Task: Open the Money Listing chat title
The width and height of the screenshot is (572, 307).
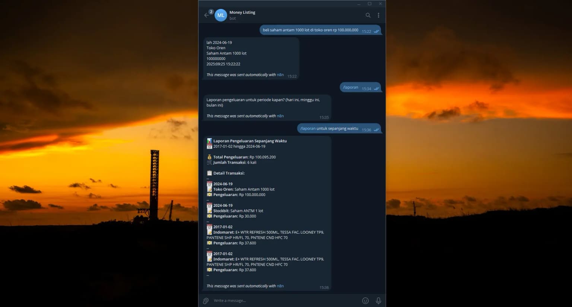Action: tap(242, 12)
